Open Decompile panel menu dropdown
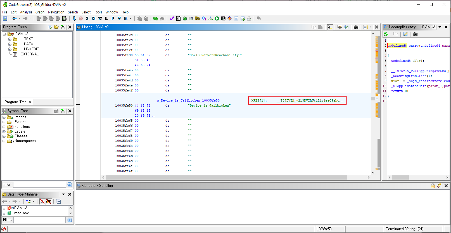The height and width of the screenshot is (233, 451). click(x=440, y=27)
